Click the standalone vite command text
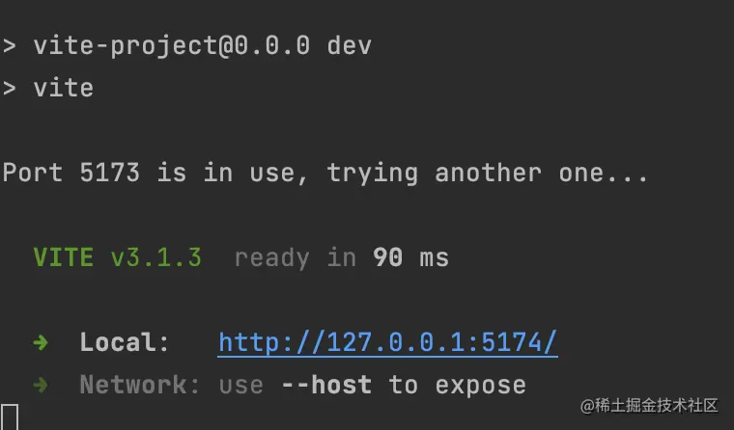The width and height of the screenshot is (734, 430). (x=63, y=89)
